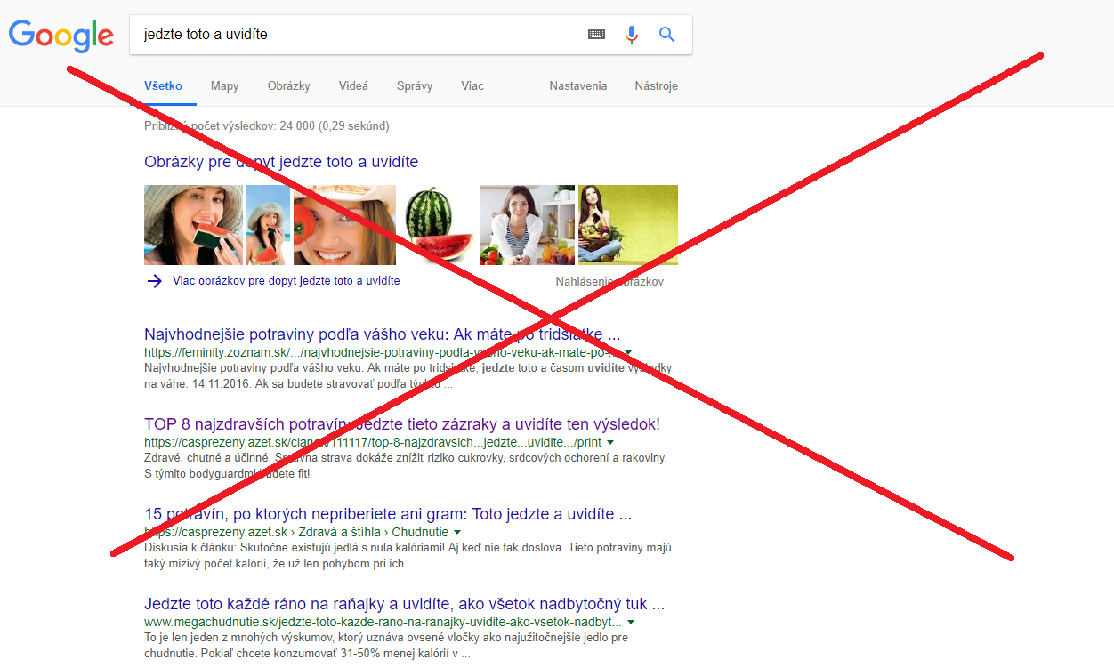Expand dropdown arrow next to feminity.zoznam.sk URL

click(628, 353)
